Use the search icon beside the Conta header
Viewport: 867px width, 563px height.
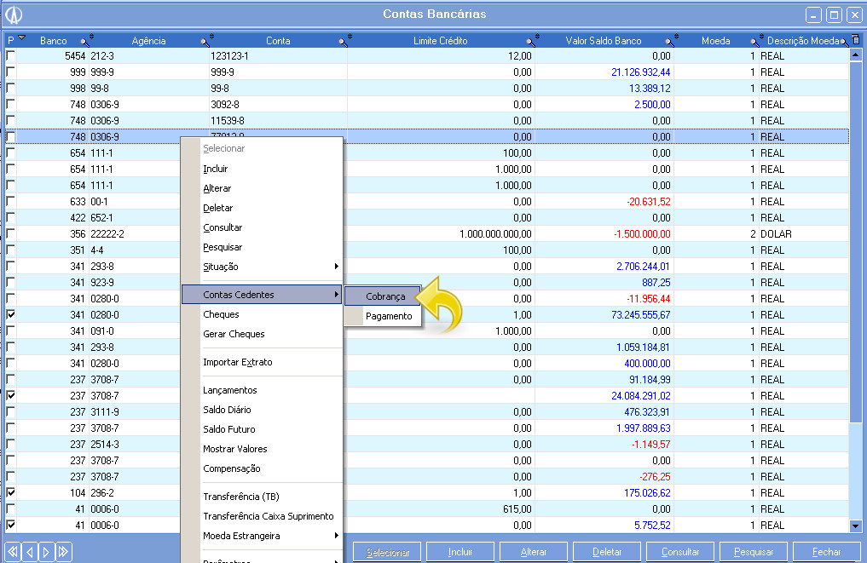344,41
